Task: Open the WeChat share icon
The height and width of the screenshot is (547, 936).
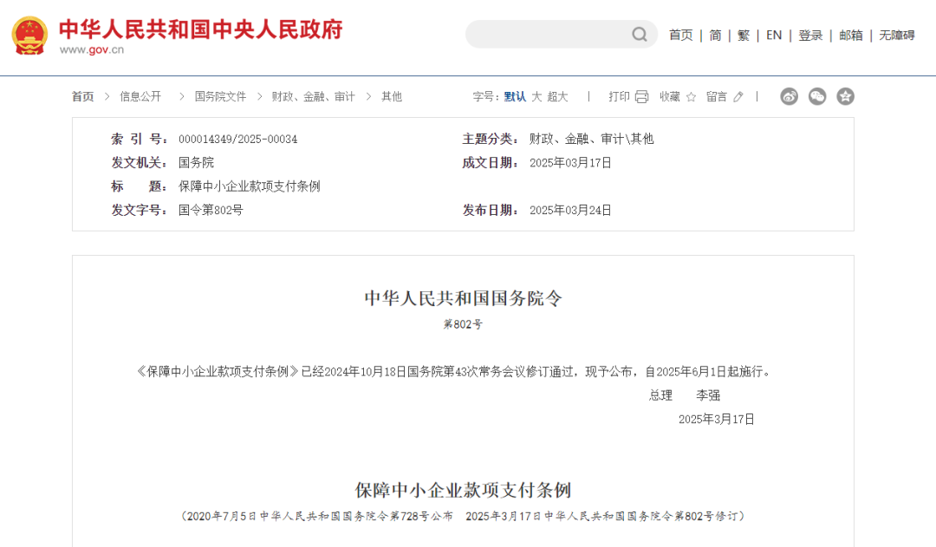Action: (817, 97)
